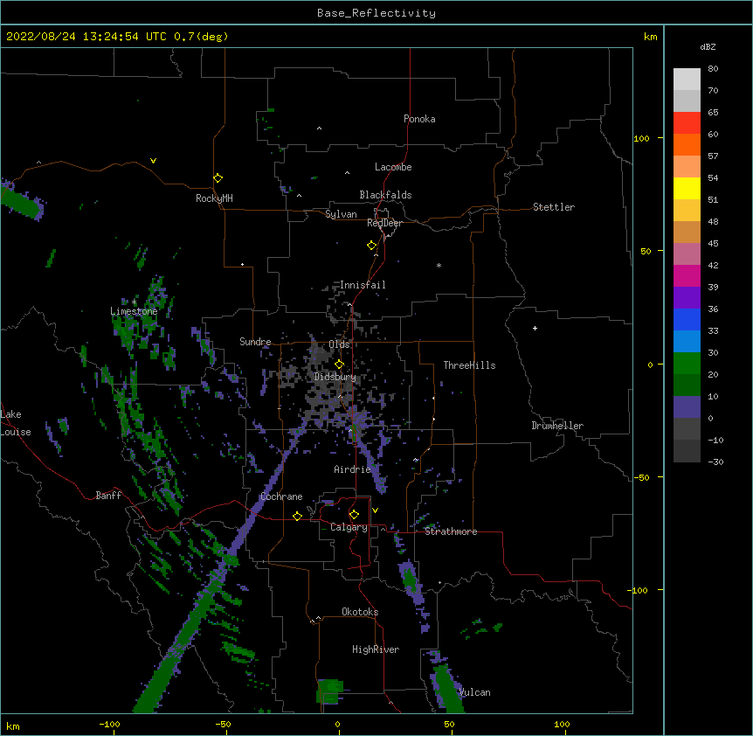Click the white asterisk marker east of Innisfail
The width and height of the screenshot is (753, 736).
tap(439, 265)
